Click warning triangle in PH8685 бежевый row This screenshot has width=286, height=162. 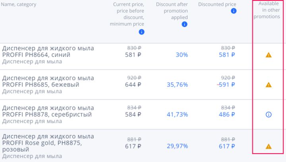[x=269, y=85]
